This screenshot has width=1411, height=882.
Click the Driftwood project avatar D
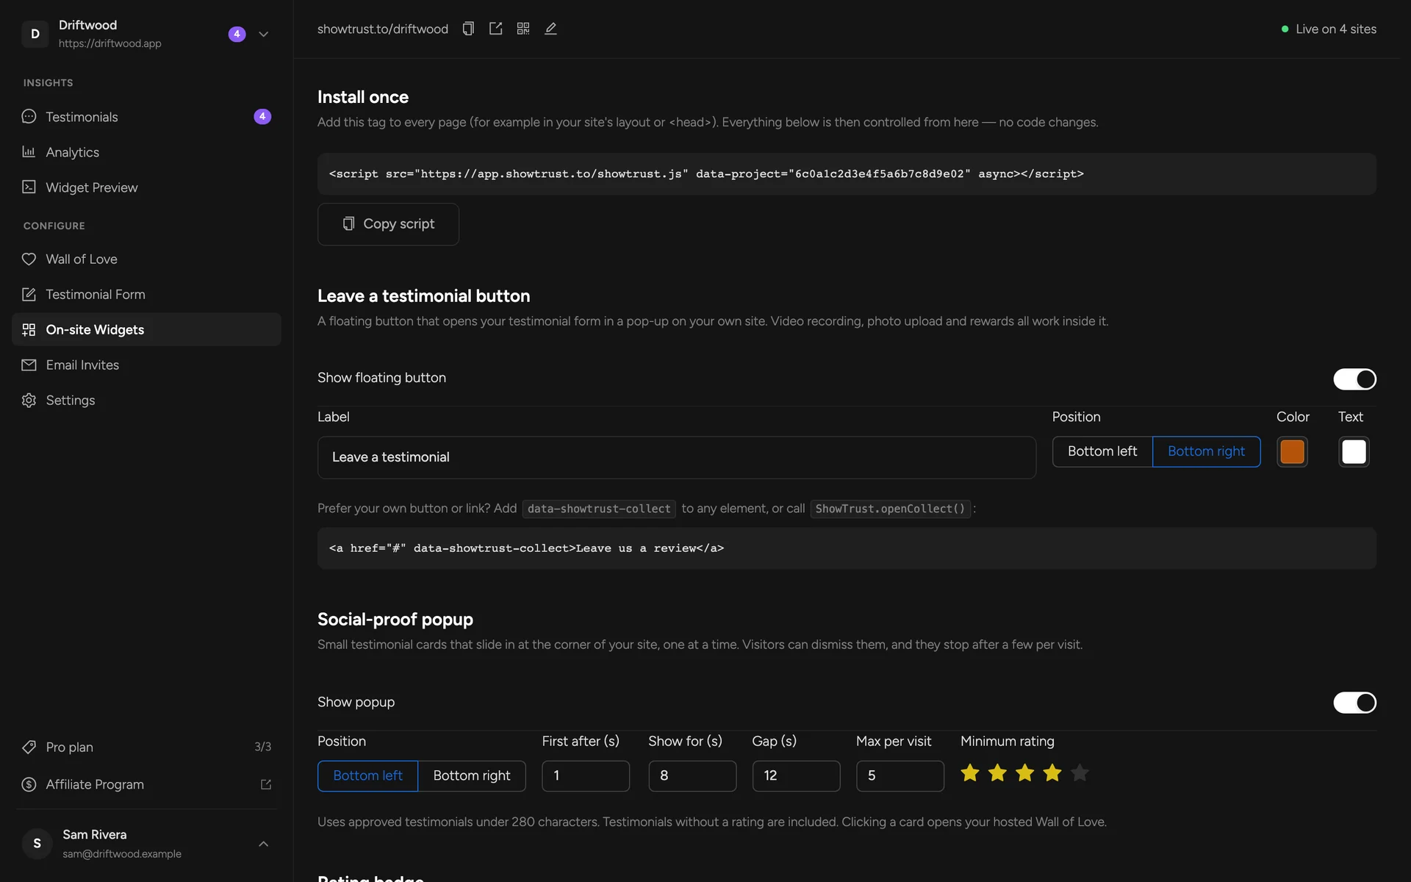[35, 34]
